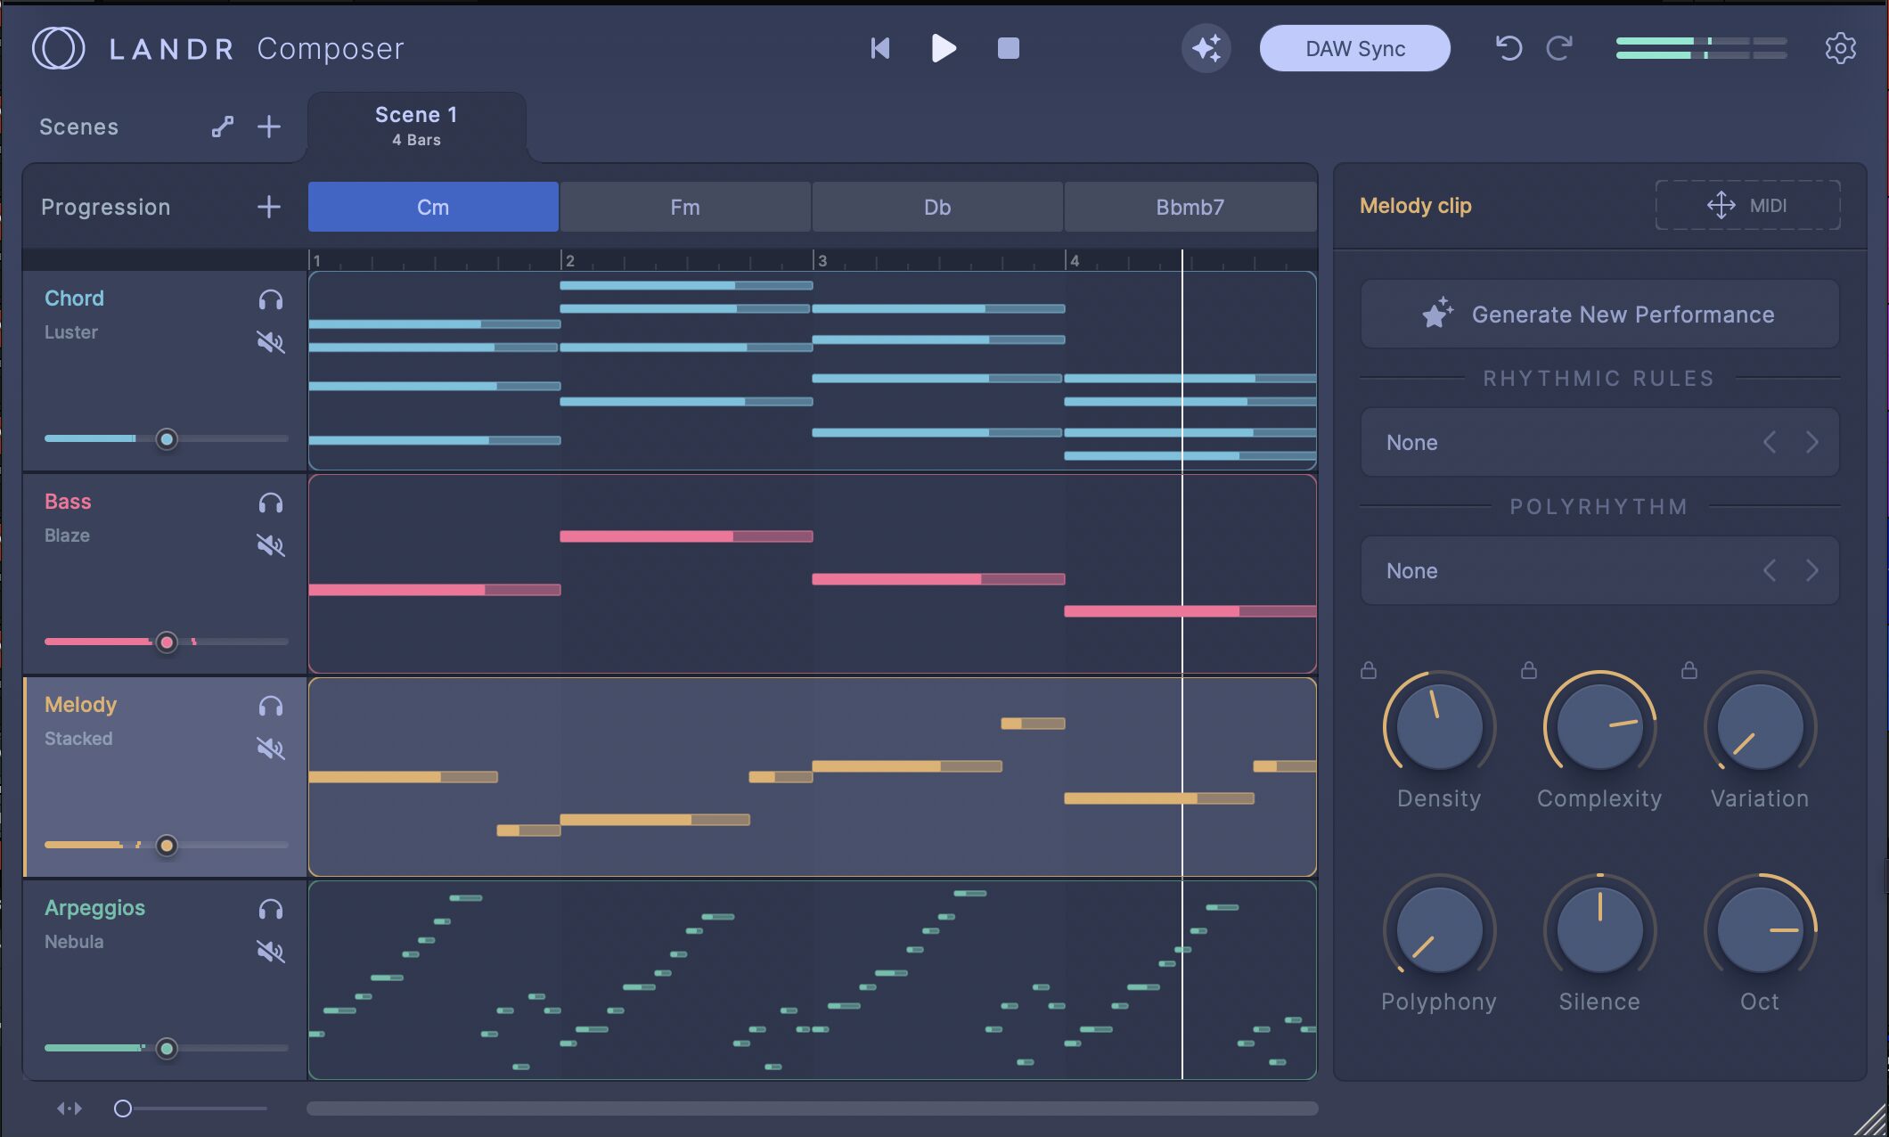Toggle the lock above Density knob
The height and width of the screenshot is (1137, 1889).
[1369, 670]
